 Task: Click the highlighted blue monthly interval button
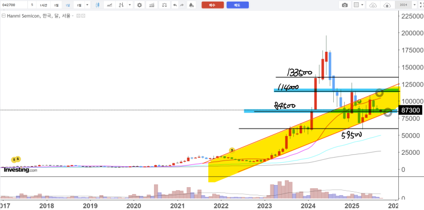tap(67, 5)
